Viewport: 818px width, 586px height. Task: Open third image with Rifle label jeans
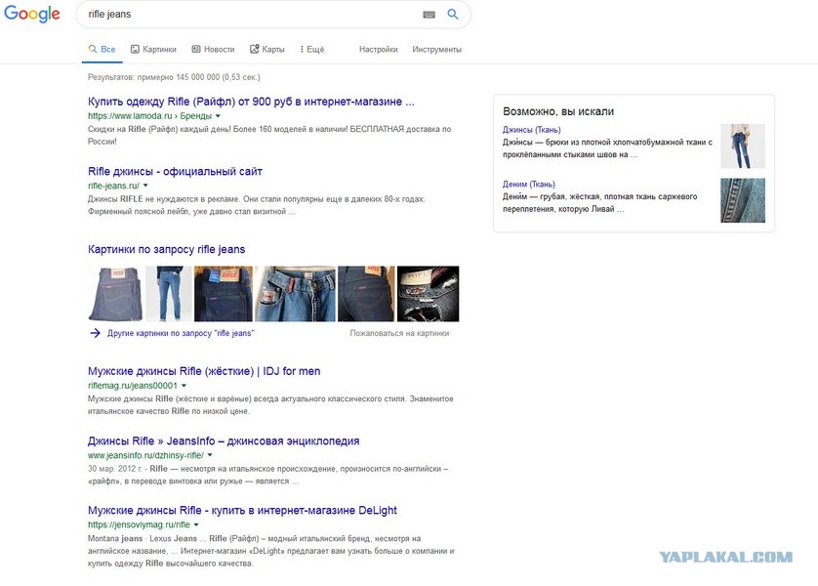pyautogui.click(x=224, y=294)
